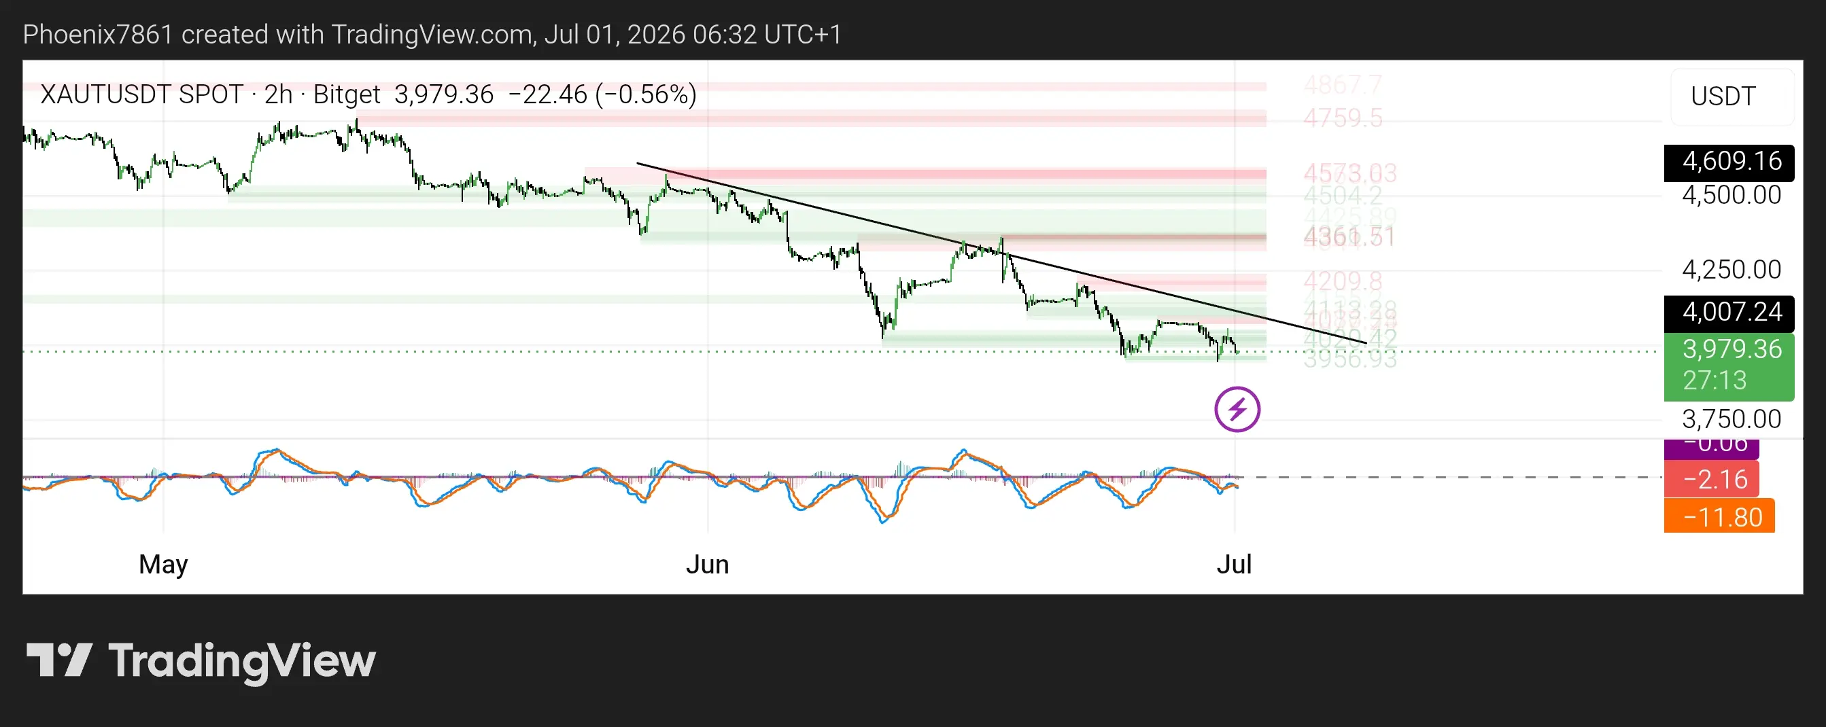This screenshot has height=727, width=1826.
Task: Click the TradingView logo icon
Action: click(x=60, y=660)
